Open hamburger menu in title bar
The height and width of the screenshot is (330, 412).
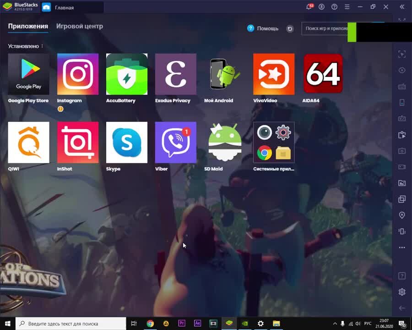[347, 7]
